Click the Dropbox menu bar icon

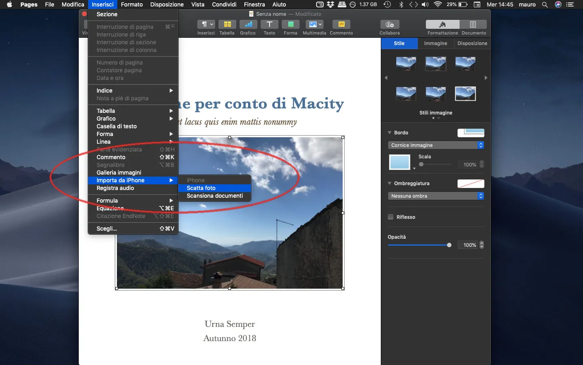coord(331,4)
